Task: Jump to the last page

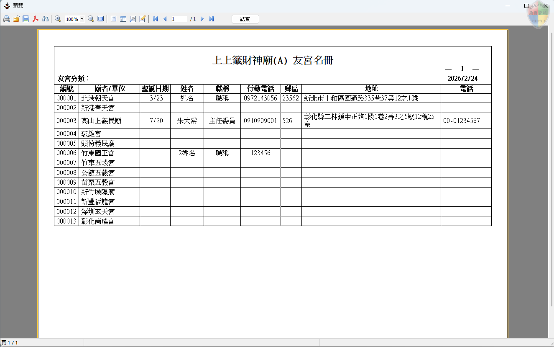Action: tap(212, 19)
